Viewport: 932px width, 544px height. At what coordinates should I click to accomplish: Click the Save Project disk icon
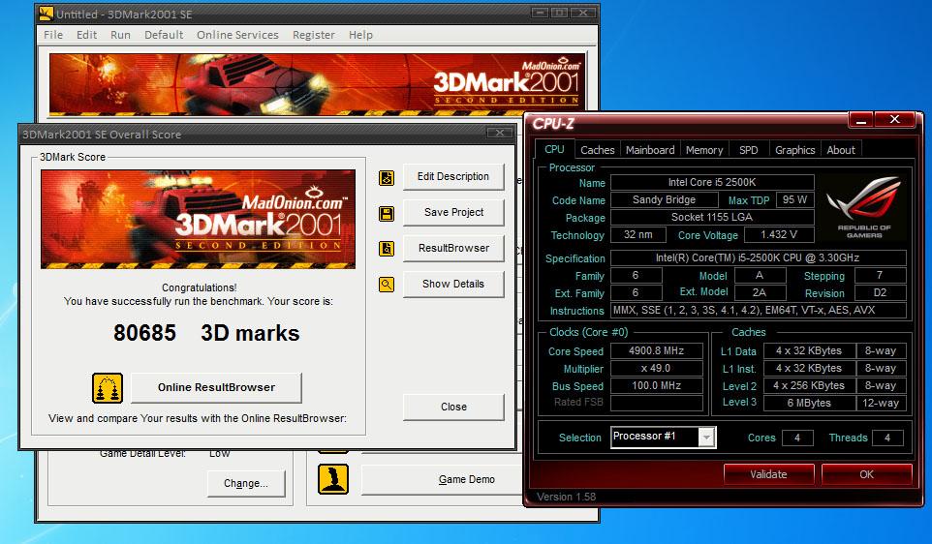click(x=387, y=214)
